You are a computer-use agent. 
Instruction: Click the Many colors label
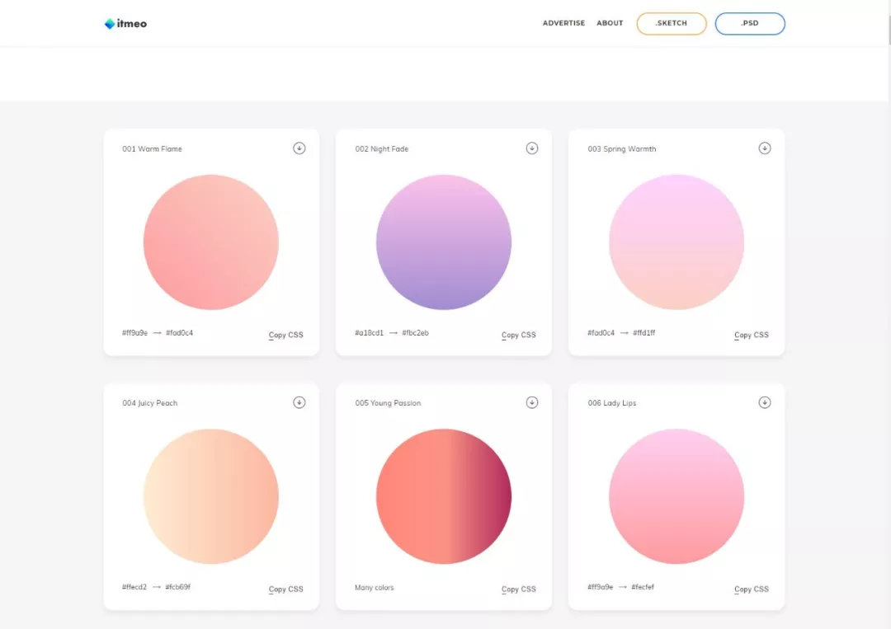coord(374,588)
